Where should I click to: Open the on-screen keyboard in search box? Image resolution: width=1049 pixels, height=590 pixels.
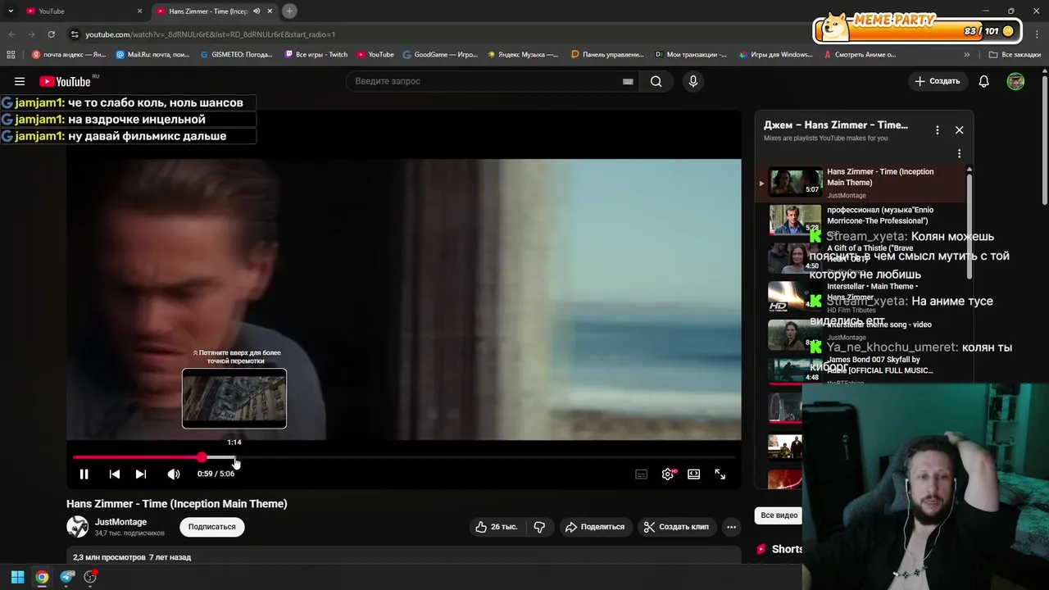click(628, 81)
